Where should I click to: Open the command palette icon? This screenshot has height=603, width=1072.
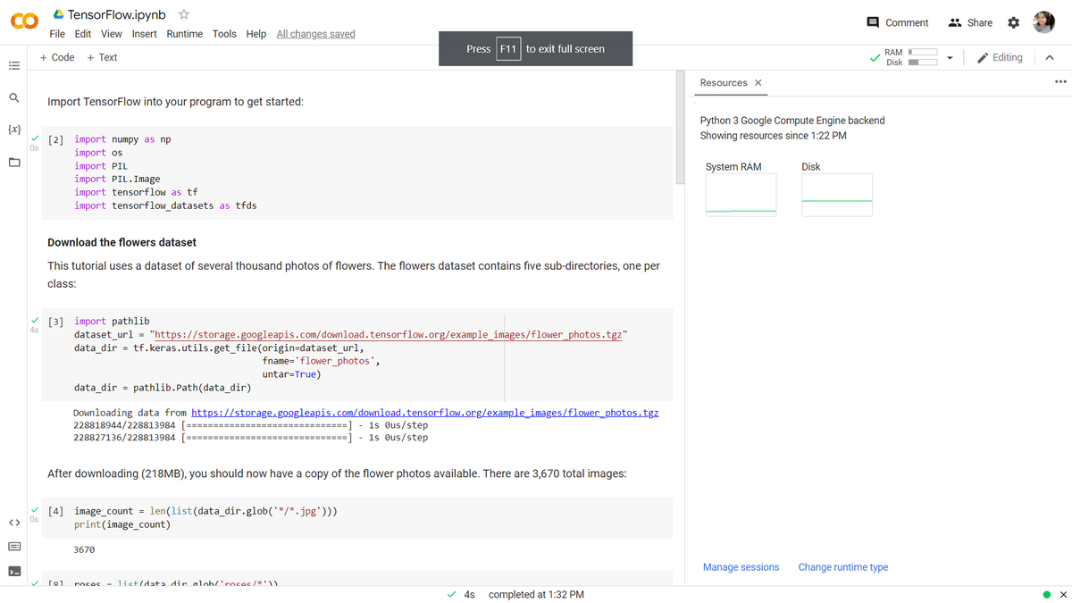[14, 547]
